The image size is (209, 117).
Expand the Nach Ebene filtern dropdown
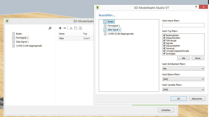(183, 79)
